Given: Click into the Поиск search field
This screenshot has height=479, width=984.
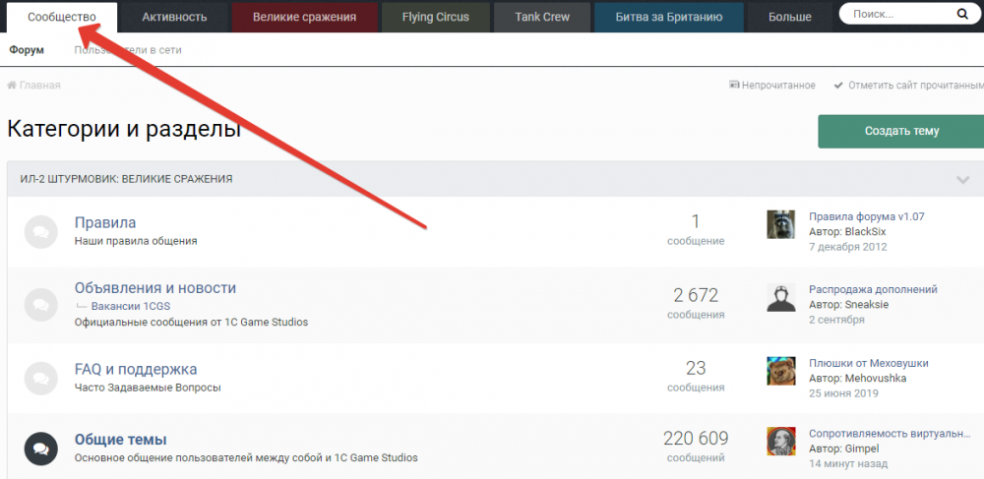Looking at the screenshot, I should point(895,16).
